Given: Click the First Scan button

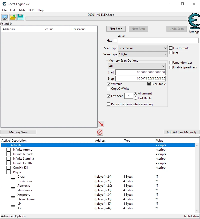Looking at the screenshot, I should click(x=116, y=29).
